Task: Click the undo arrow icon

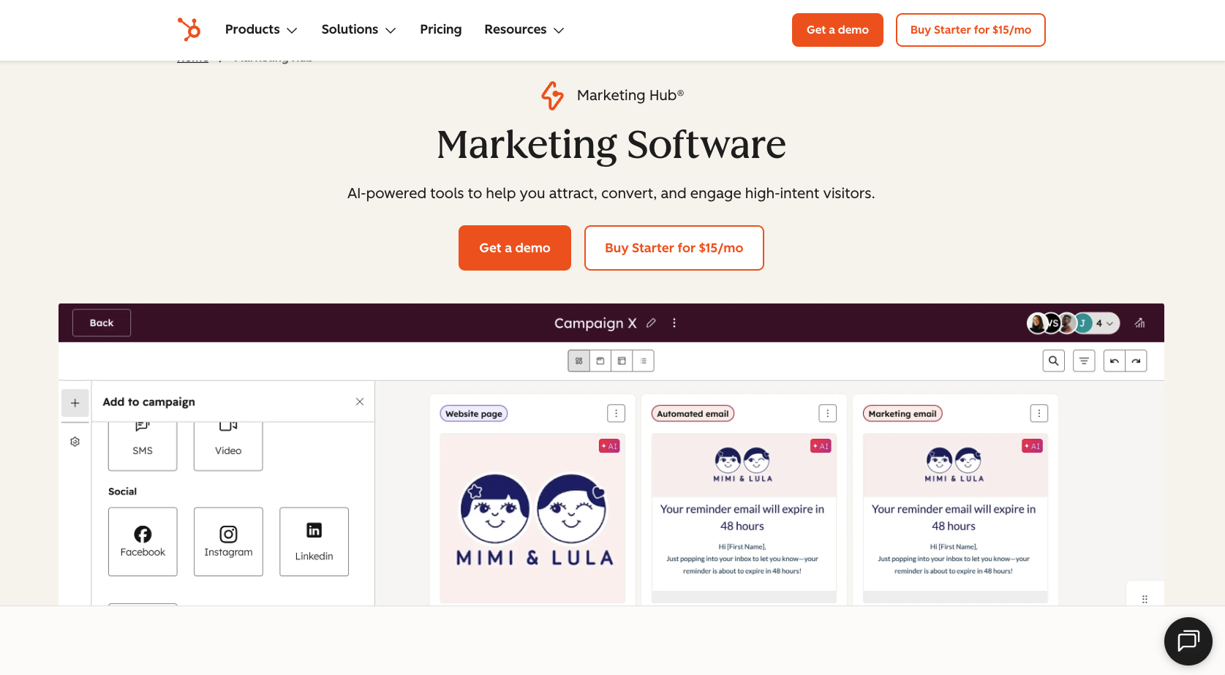Action: click(1114, 361)
